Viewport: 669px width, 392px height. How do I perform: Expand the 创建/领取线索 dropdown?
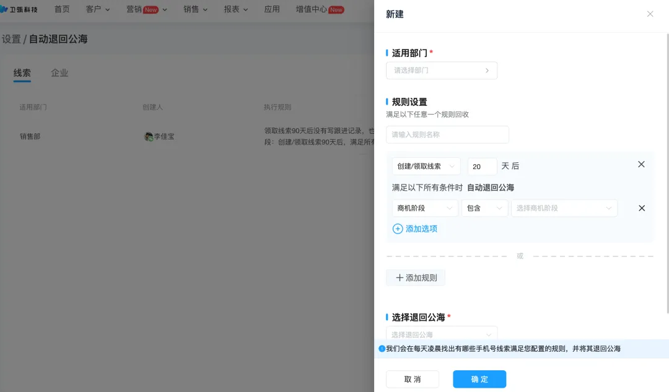pyautogui.click(x=426, y=167)
